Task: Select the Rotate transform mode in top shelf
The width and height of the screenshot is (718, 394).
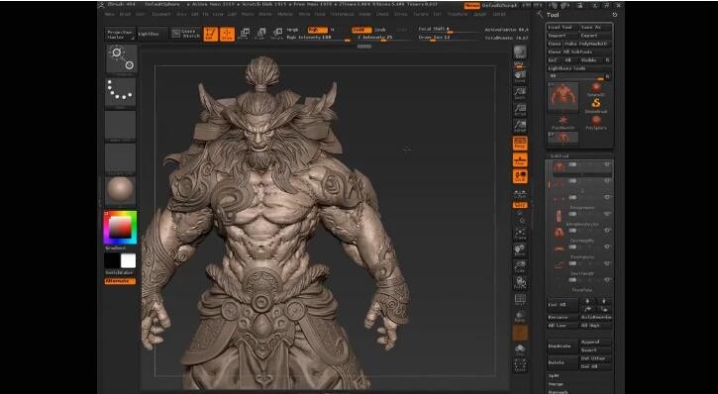Action: [x=277, y=34]
